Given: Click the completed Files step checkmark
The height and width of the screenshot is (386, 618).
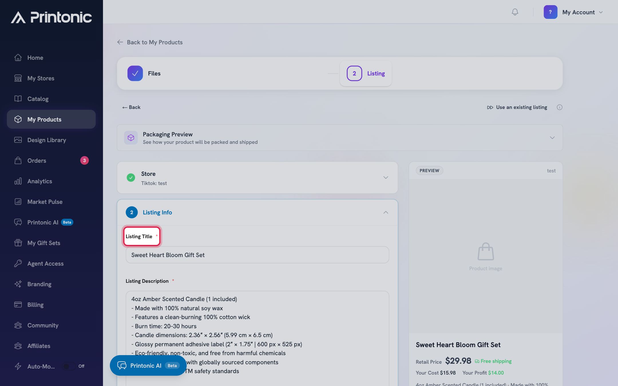Looking at the screenshot, I should [135, 73].
